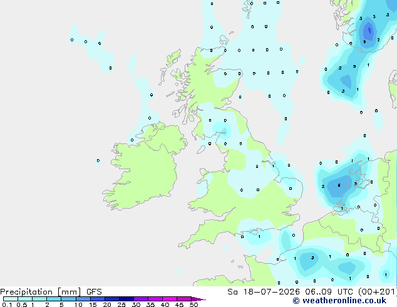This screenshot has height=307, width=397.
Task: Select the 5–10 mm legend color swatch
Action: (x=68, y=299)
